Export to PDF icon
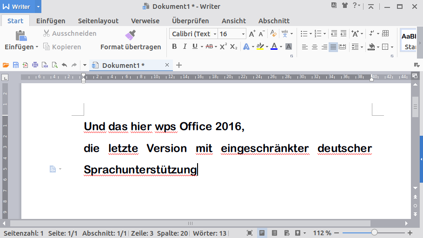The image size is (423, 238). click(26, 65)
